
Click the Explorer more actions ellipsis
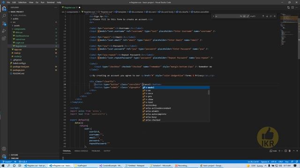click(56, 7)
